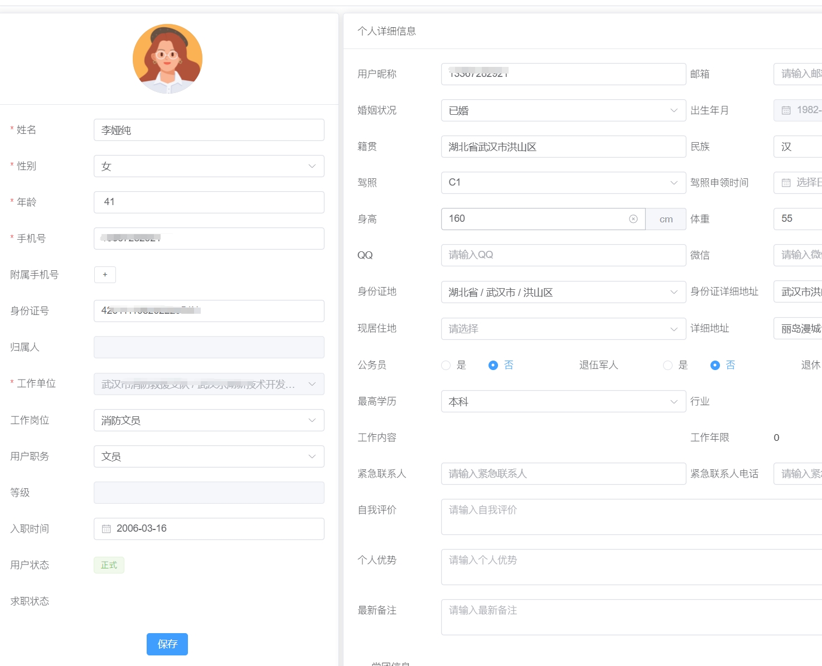The height and width of the screenshot is (666, 822).
Task: Select 是 for 退伍军人
Action: 668,365
